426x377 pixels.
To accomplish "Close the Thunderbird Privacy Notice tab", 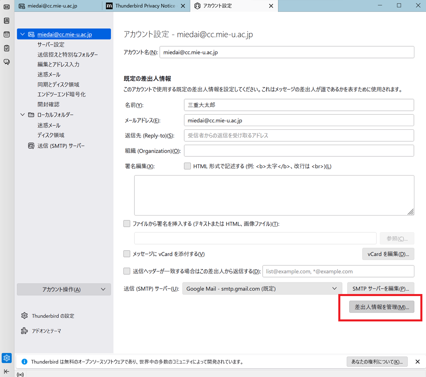I will pos(183,6).
